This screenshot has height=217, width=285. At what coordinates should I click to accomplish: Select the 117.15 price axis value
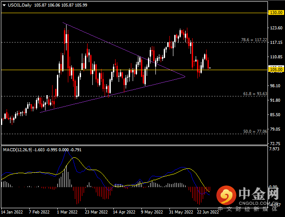click(x=276, y=43)
